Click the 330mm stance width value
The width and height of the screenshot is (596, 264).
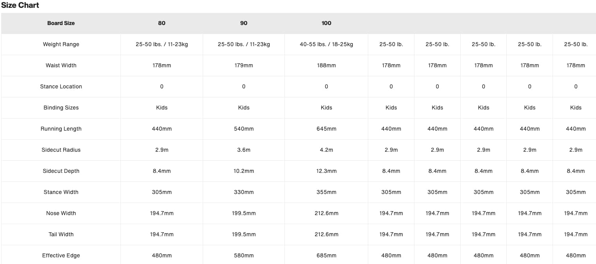click(x=244, y=192)
